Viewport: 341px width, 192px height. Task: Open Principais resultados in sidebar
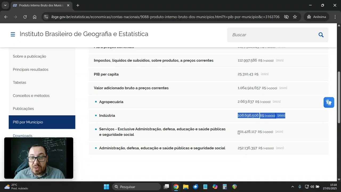[31, 69]
